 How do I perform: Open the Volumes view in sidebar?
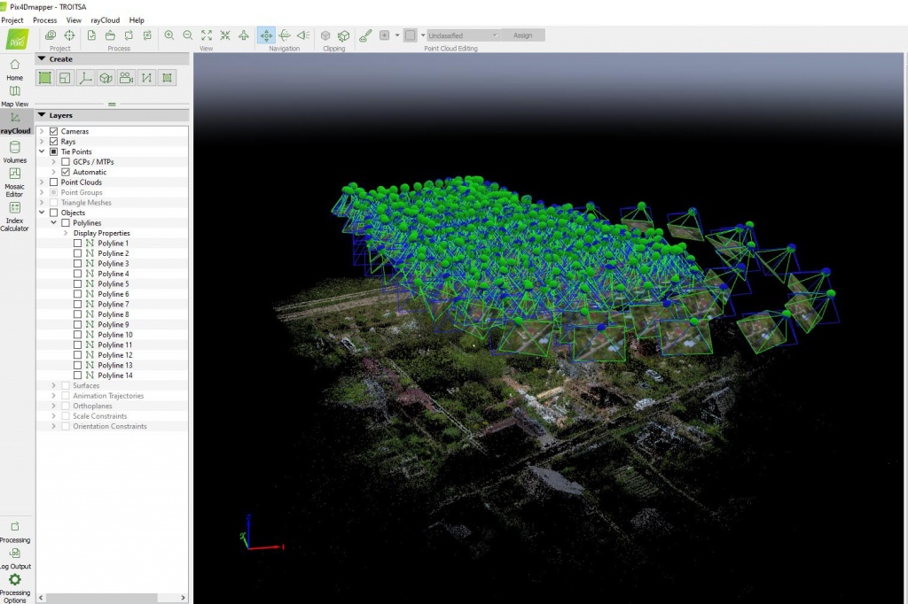pyautogui.click(x=14, y=151)
